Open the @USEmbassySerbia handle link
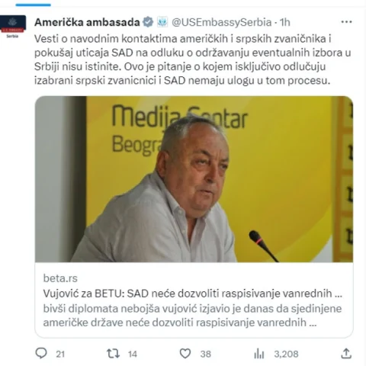 (222, 22)
